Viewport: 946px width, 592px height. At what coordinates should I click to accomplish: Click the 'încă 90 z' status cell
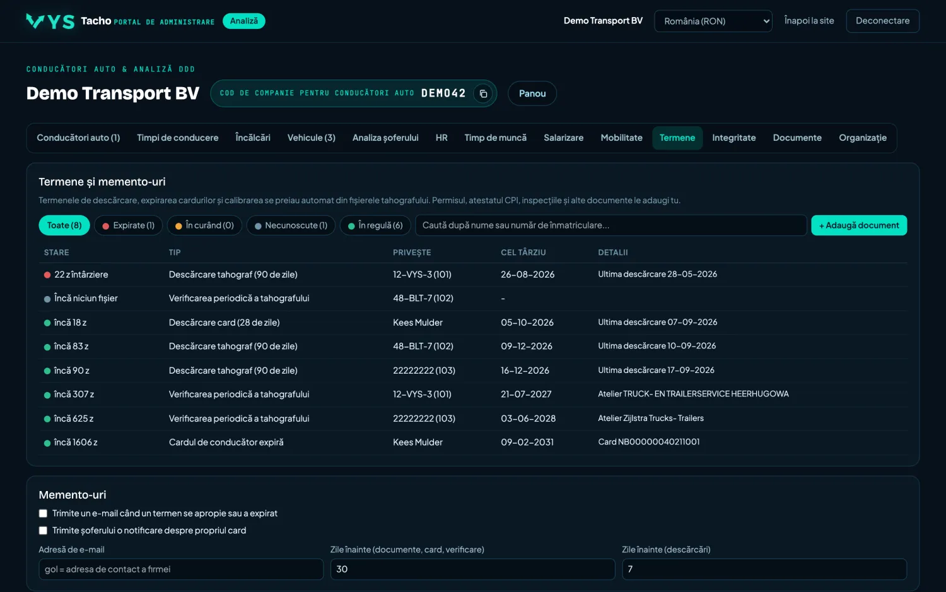[67, 370]
